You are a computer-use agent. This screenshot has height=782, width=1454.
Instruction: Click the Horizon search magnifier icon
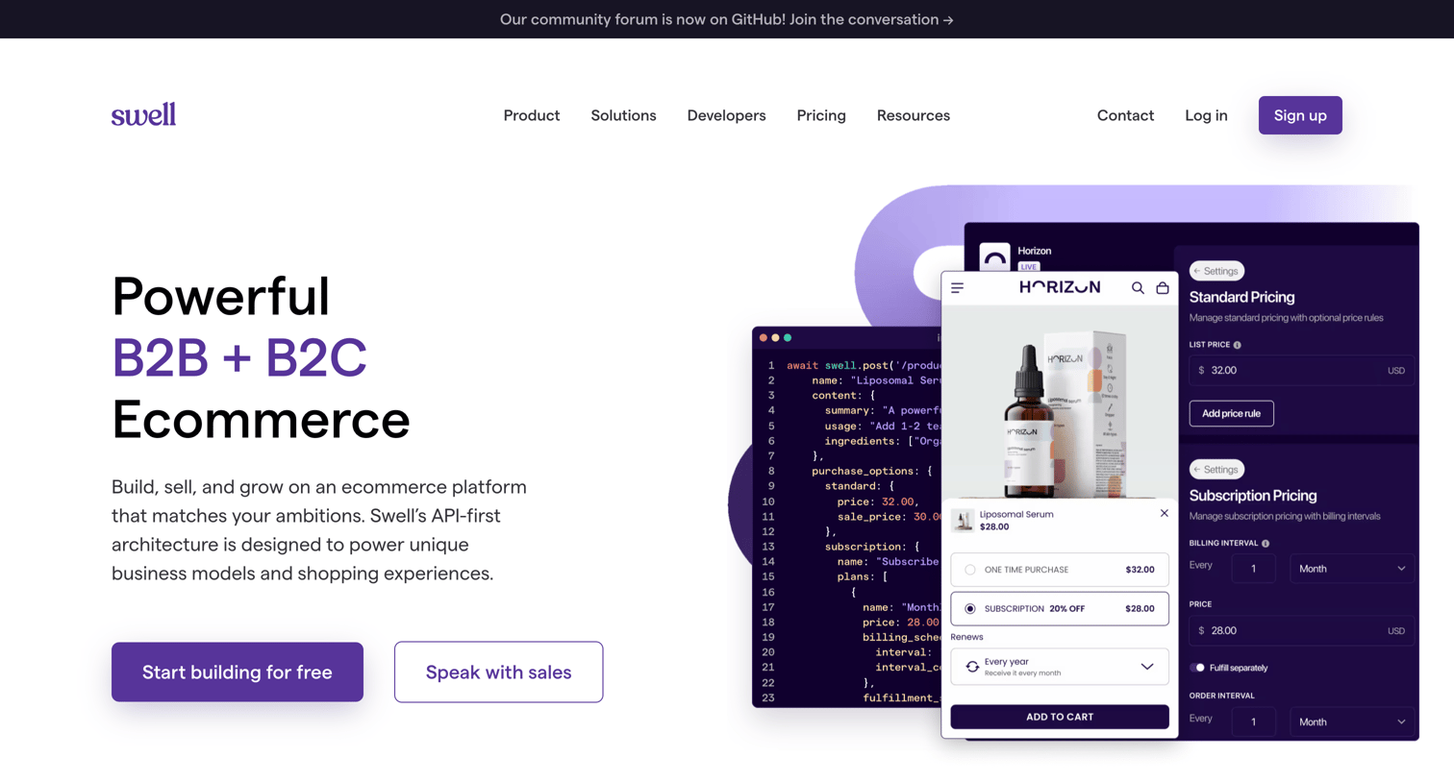tap(1138, 287)
